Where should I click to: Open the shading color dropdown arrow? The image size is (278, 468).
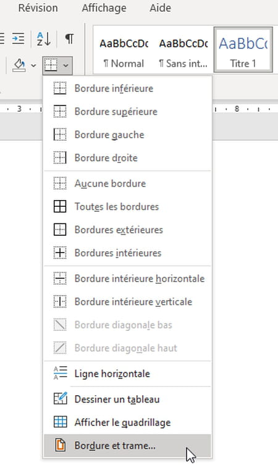(33, 65)
